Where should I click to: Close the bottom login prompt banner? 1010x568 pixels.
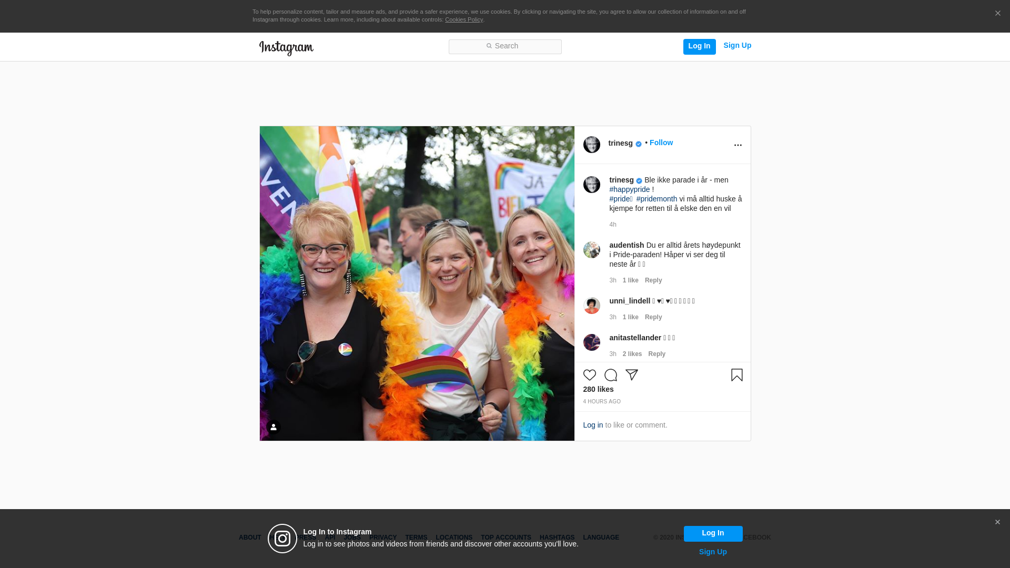(x=997, y=522)
